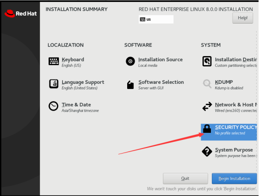Open System Purpose settings
This screenshot has height=196, width=259.
(234, 150)
